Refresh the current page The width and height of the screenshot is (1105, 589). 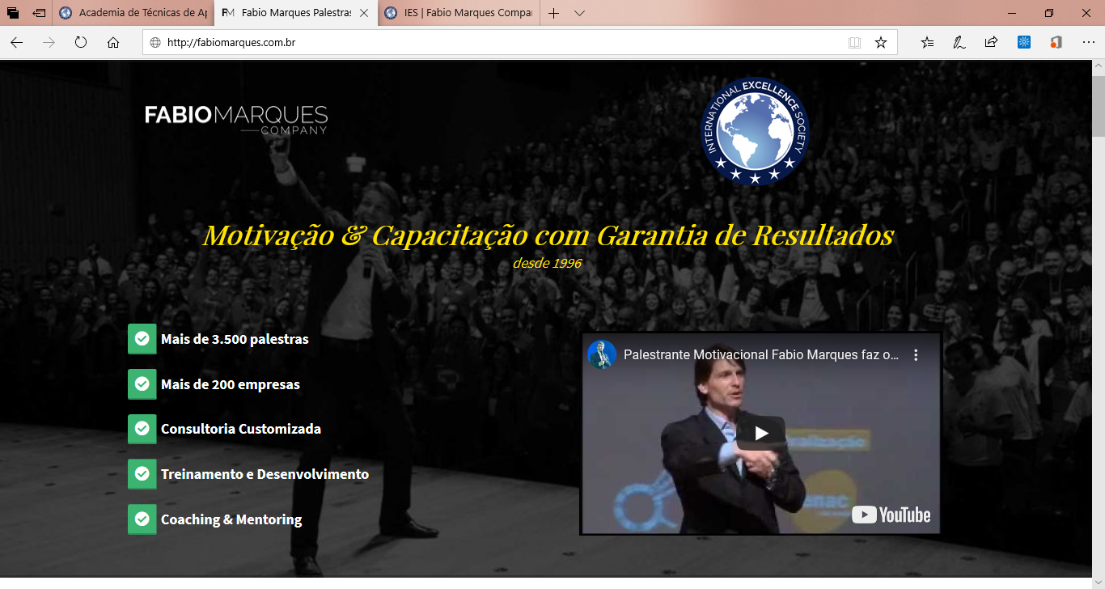point(81,43)
